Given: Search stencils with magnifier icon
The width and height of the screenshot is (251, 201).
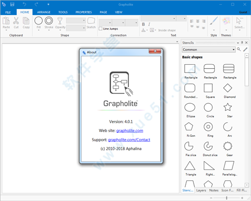Looking at the screenshot, I should [x=239, y=49].
